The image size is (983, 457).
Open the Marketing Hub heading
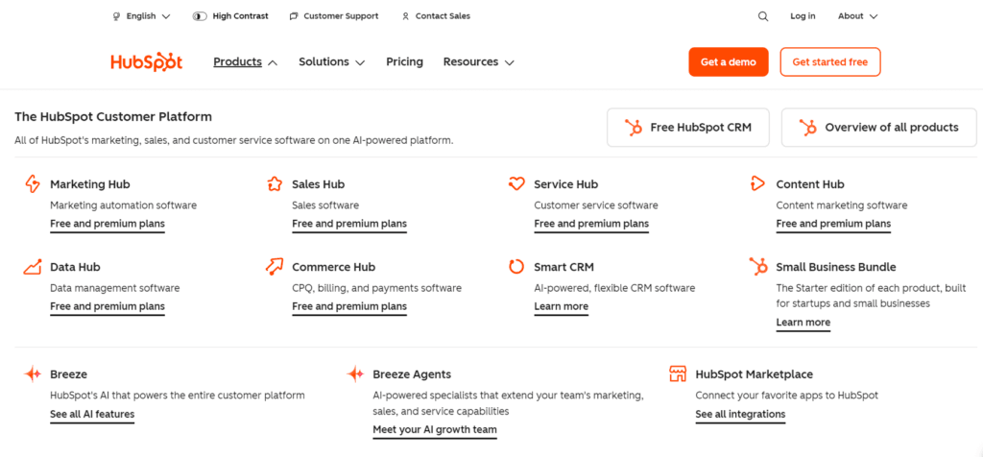pyautogui.click(x=90, y=184)
